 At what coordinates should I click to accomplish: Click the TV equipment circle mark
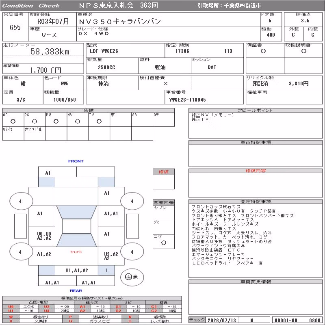[x=99, y=121]
